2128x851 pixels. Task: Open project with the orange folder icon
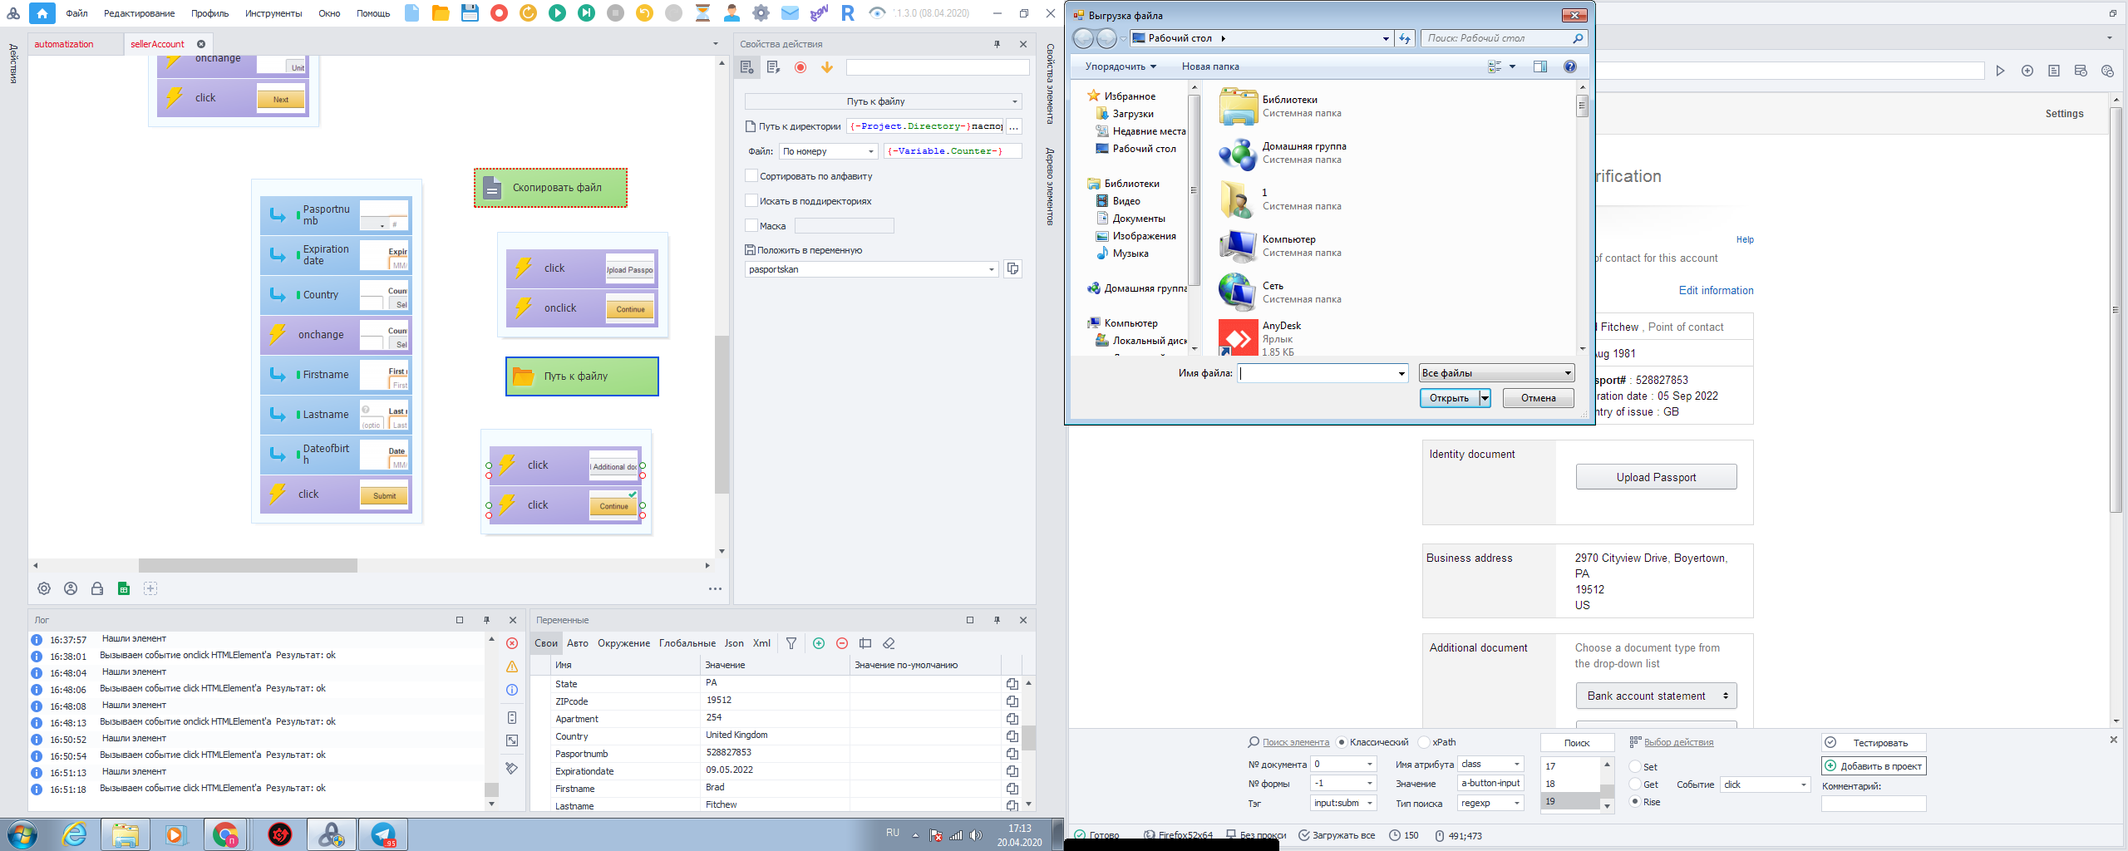coord(441,13)
